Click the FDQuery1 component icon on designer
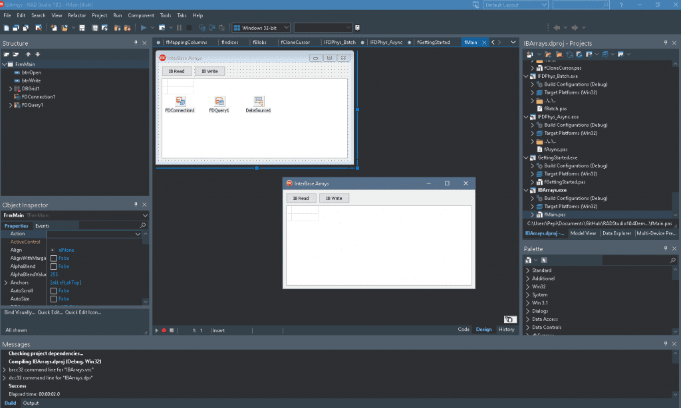The image size is (681, 408). pos(219,101)
